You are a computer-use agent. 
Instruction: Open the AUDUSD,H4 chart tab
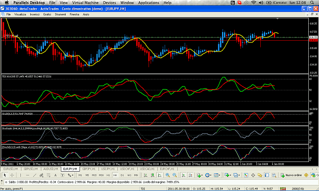pyautogui.click(x=51, y=169)
